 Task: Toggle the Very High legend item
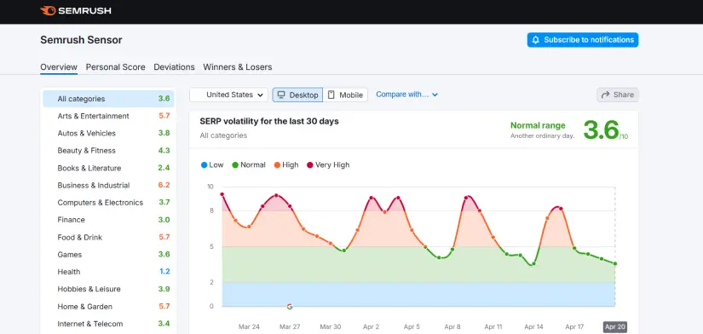[328, 165]
